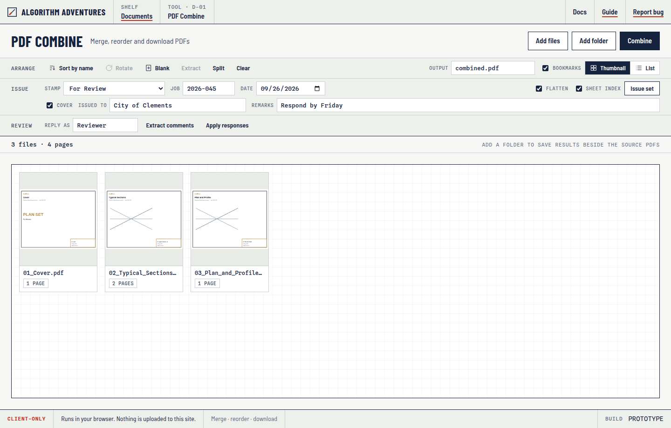This screenshot has width=671, height=428.
Task: Toggle the Bookmarks checkbox
Action: point(545,68)
